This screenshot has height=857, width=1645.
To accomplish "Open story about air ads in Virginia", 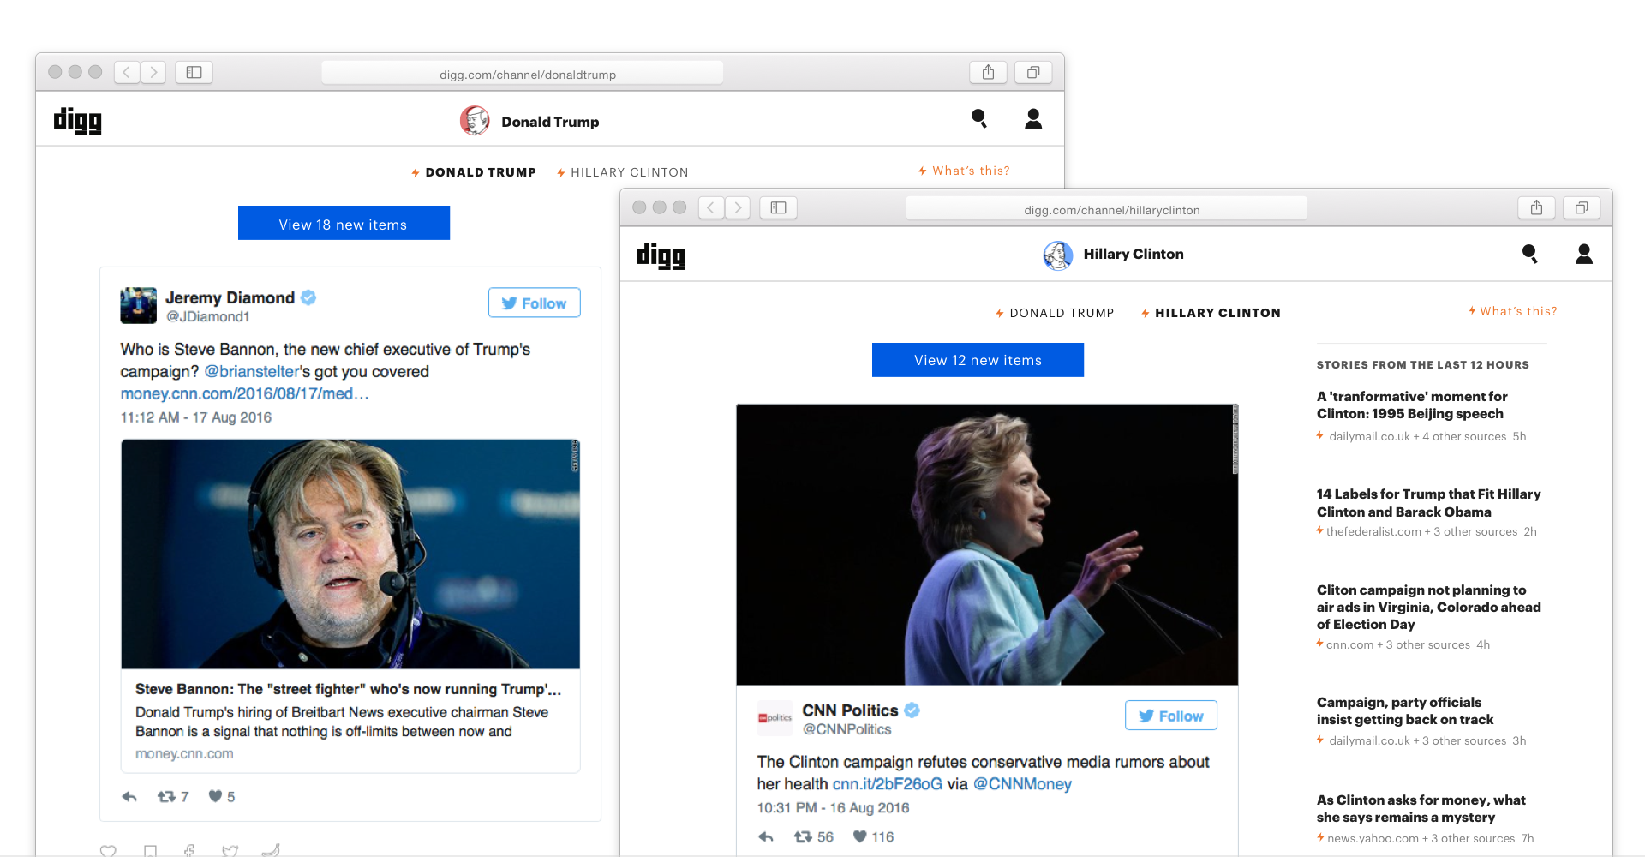I will tap(1428, 607).
